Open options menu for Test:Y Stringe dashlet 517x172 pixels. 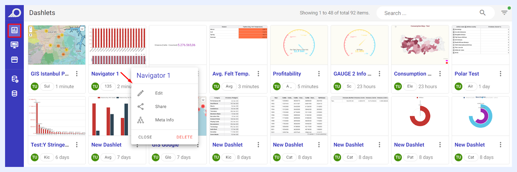[x=77, y=144]
